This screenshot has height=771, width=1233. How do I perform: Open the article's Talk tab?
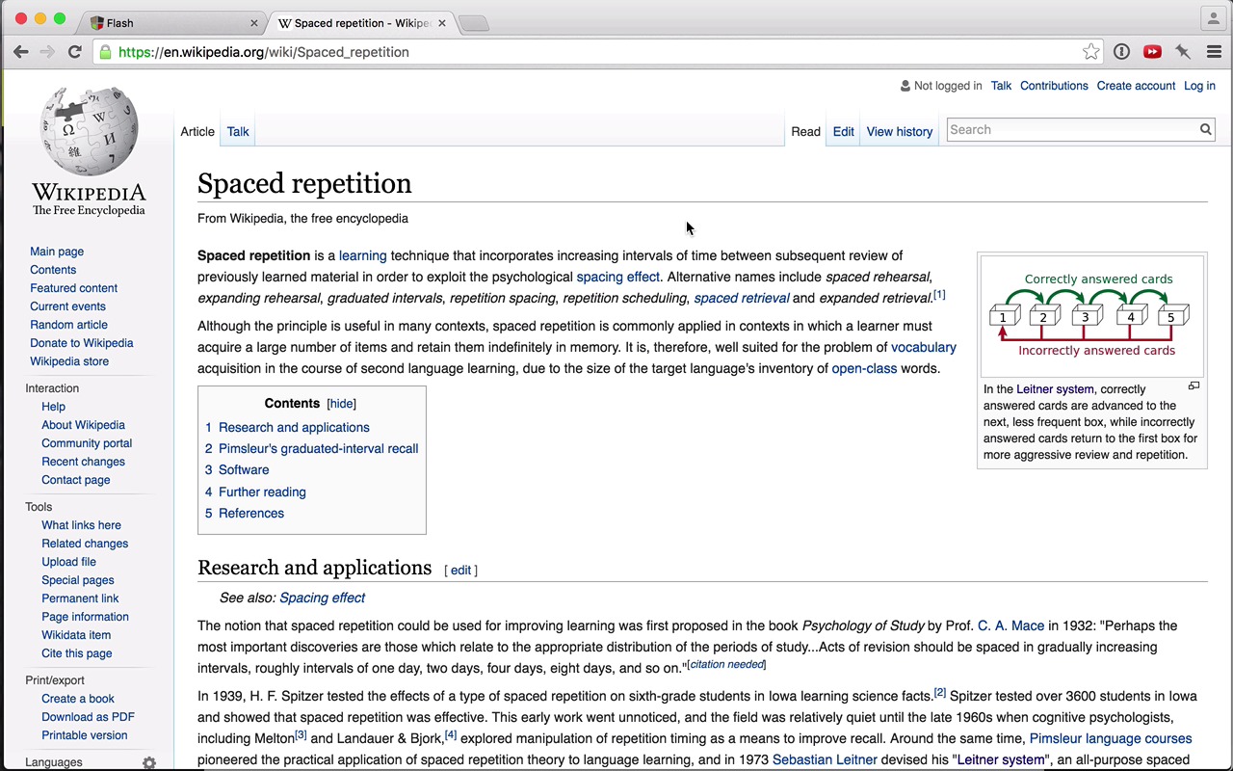pyautogui.click(x=238, y=132)
